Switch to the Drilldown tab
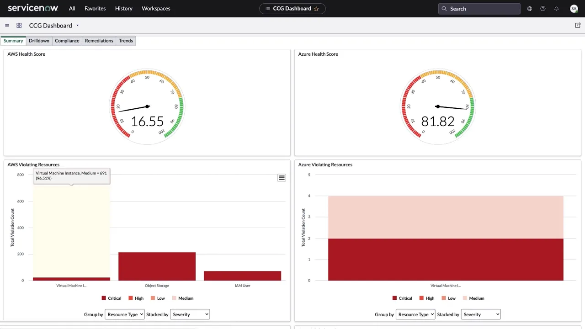The height and width of the screenshot is (329, 585). [39, 41]
